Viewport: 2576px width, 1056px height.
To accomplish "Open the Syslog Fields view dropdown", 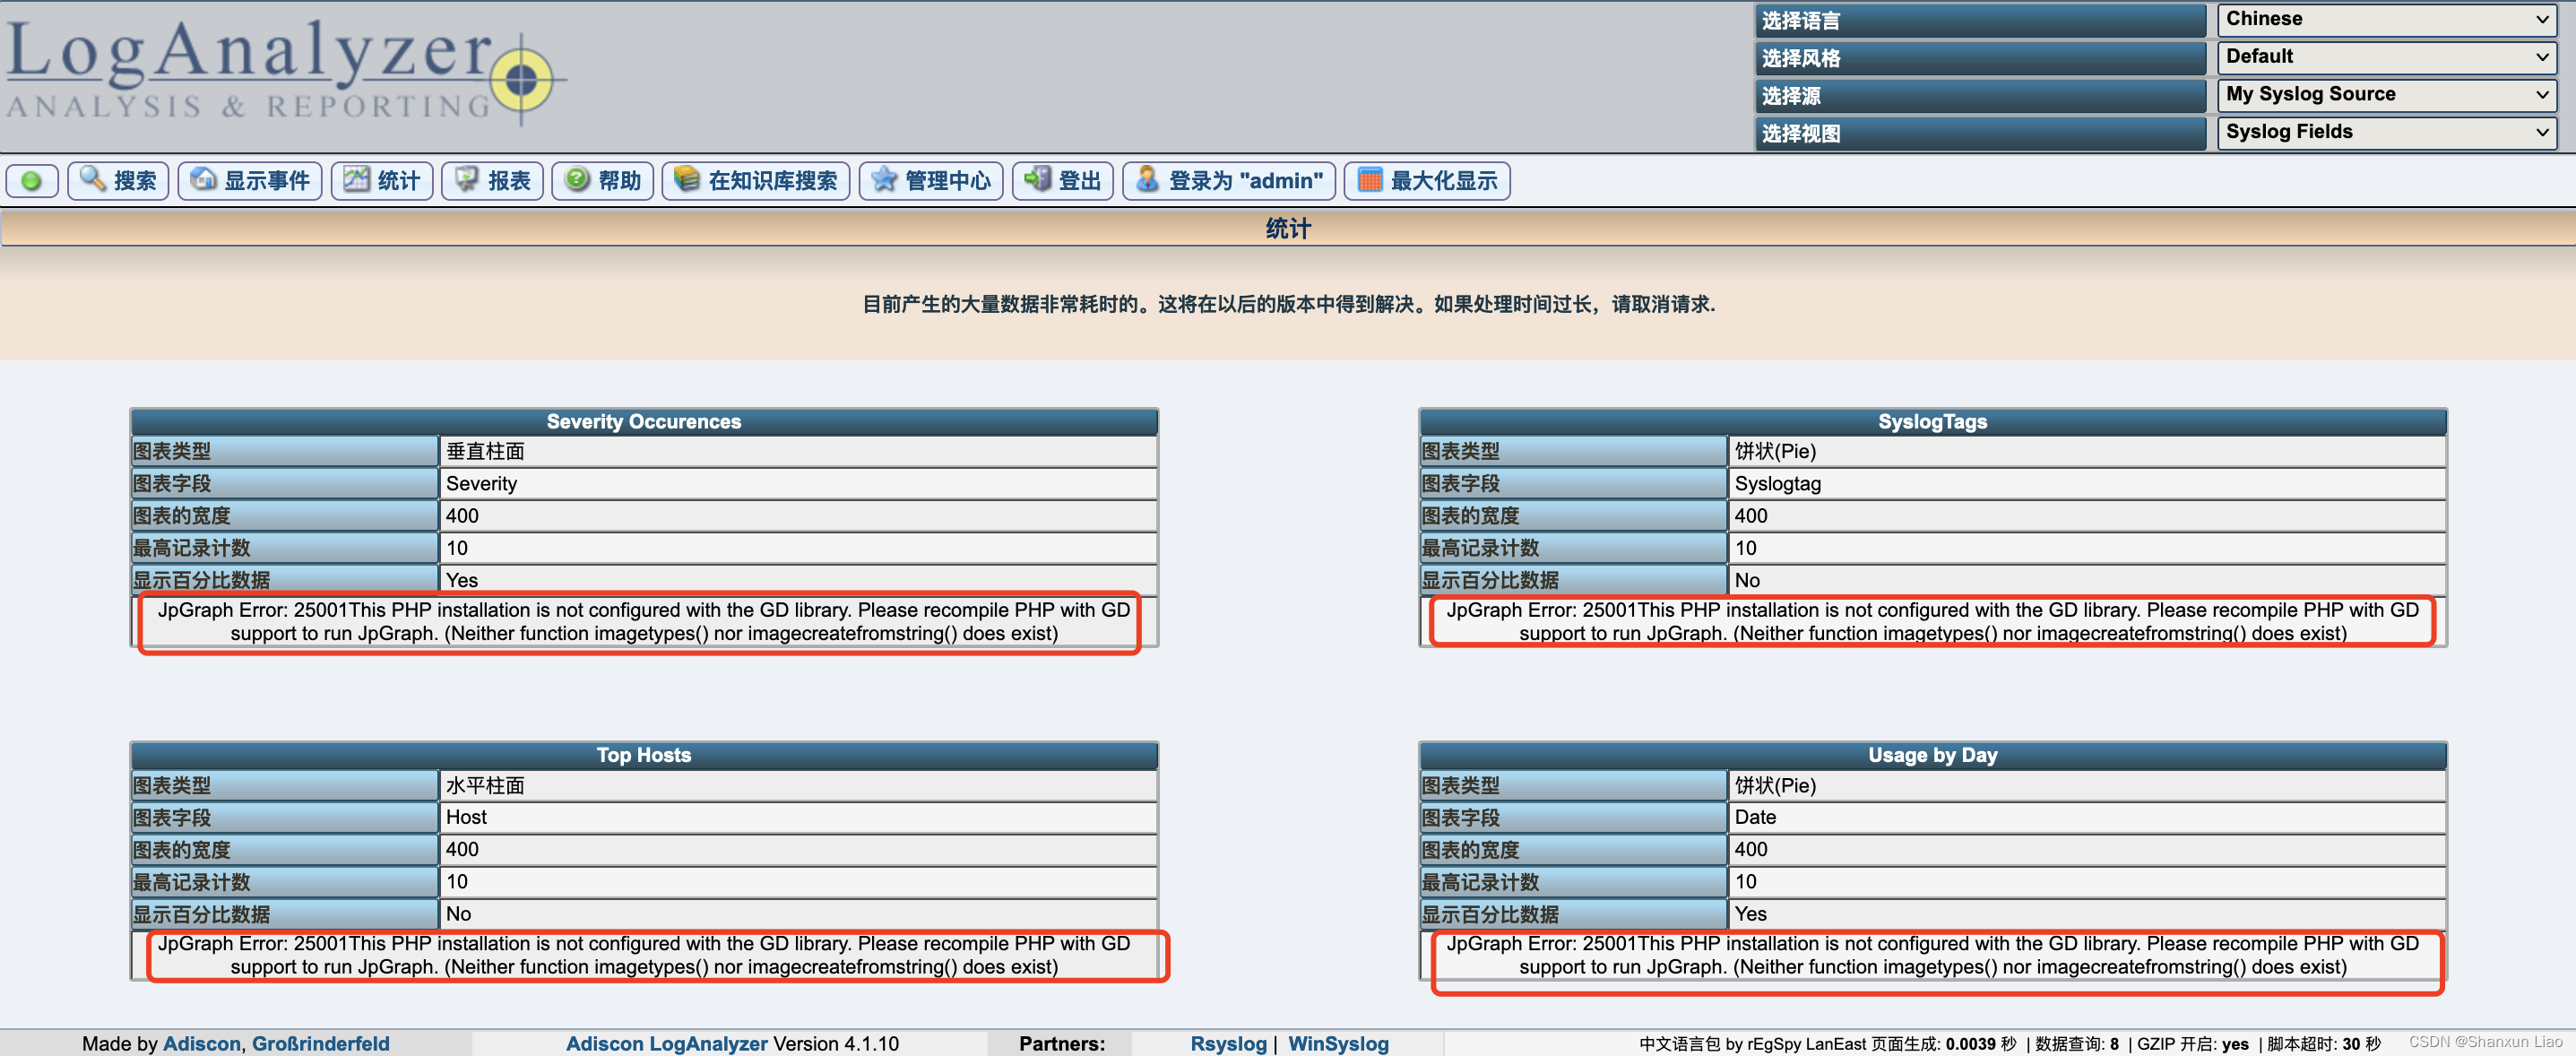I will click(x=2386, y=132).
